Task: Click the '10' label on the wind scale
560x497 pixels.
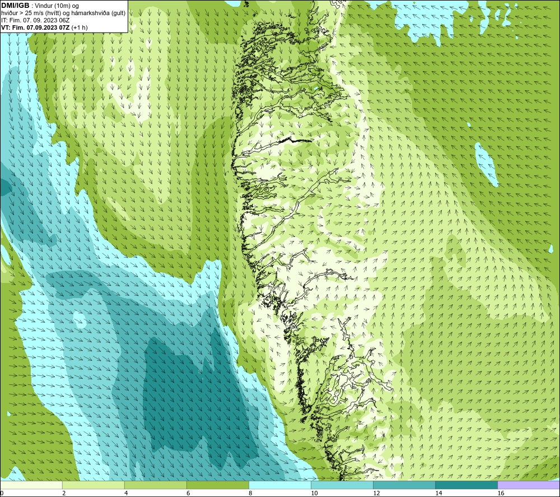Action: coord(314,493)
